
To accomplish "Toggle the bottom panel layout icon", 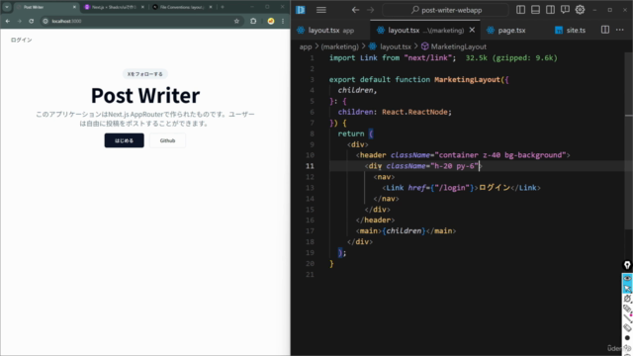I will tap(535, 10).
